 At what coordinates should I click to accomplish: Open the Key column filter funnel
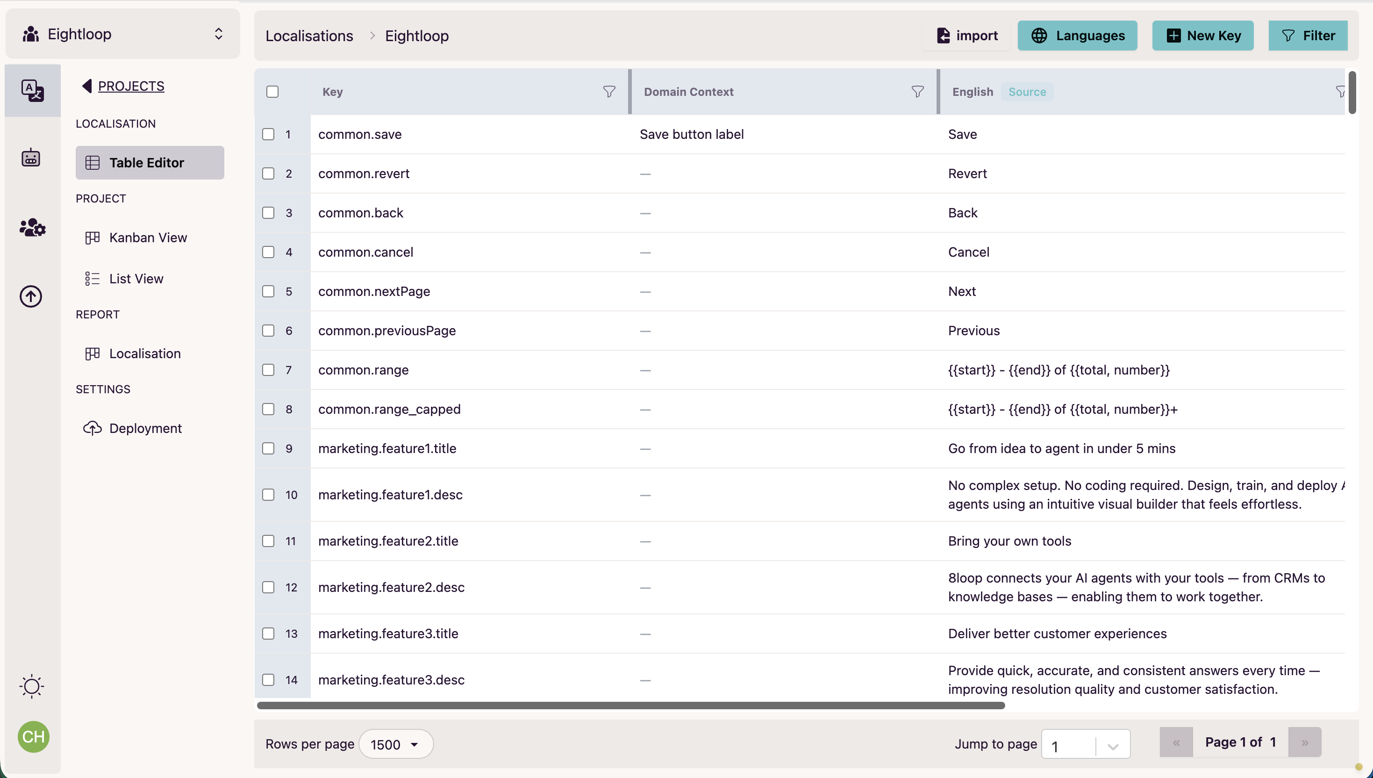pos(609,91)
